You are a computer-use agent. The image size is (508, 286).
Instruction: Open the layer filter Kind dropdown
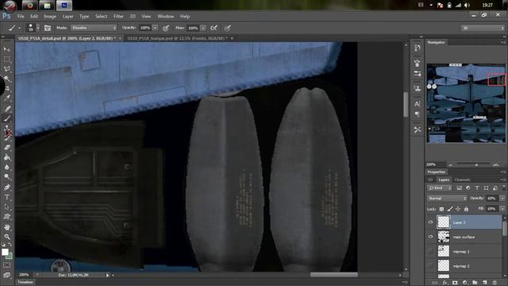tap(440, 188)
